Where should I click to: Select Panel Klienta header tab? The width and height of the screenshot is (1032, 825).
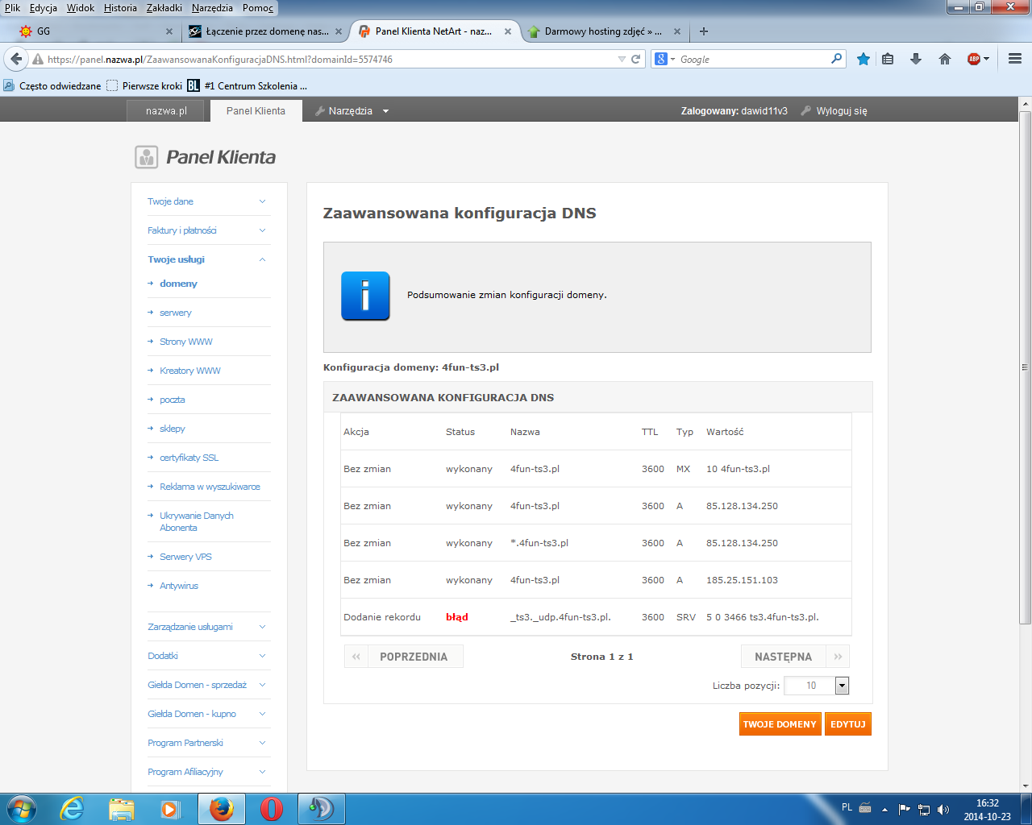pyautogui.click(x=256, y=110)
